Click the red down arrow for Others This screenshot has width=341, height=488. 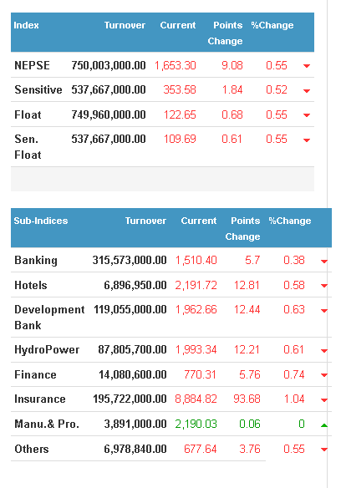tap(324, 450)
